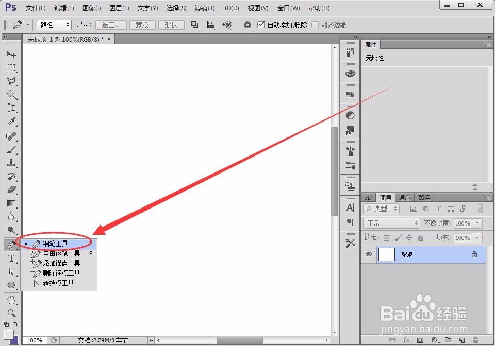
Task: Open the blend mode dropdown
Action: (391, 223)
